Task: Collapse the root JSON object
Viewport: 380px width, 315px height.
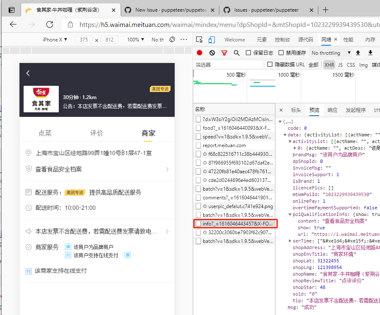Action: (280, 121)
